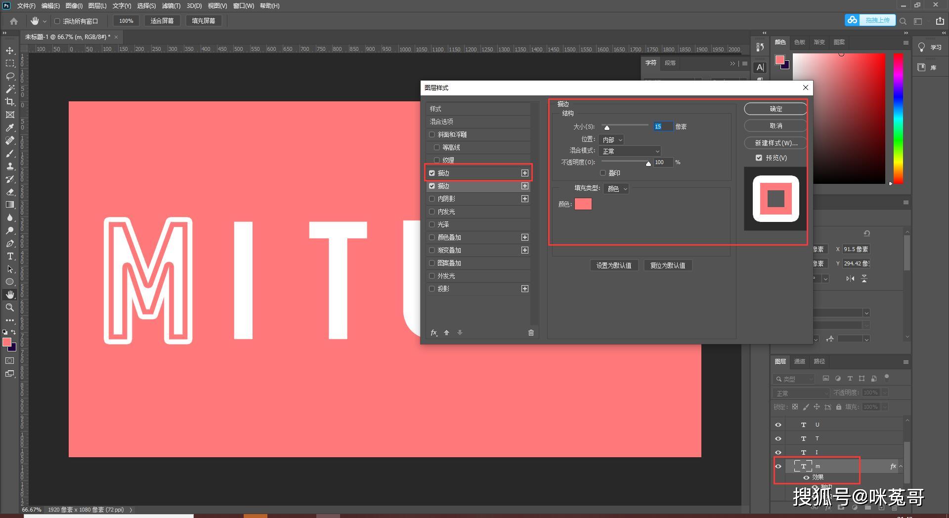Enable the 内阴影 effect checkbox
This screenshot has height=518, width=949.
432,199
